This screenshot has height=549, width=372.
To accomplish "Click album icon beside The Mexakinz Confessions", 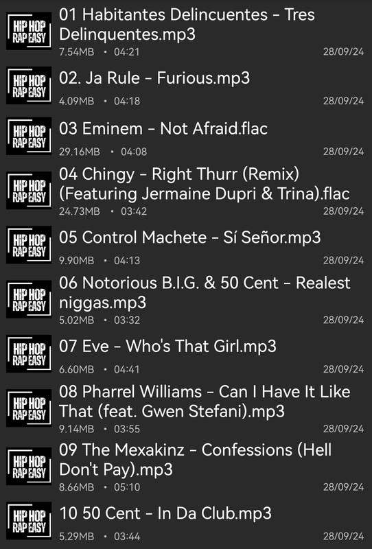I will [x=29, y=466].
